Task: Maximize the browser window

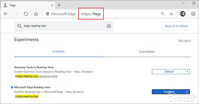Action: pos(194,3)
